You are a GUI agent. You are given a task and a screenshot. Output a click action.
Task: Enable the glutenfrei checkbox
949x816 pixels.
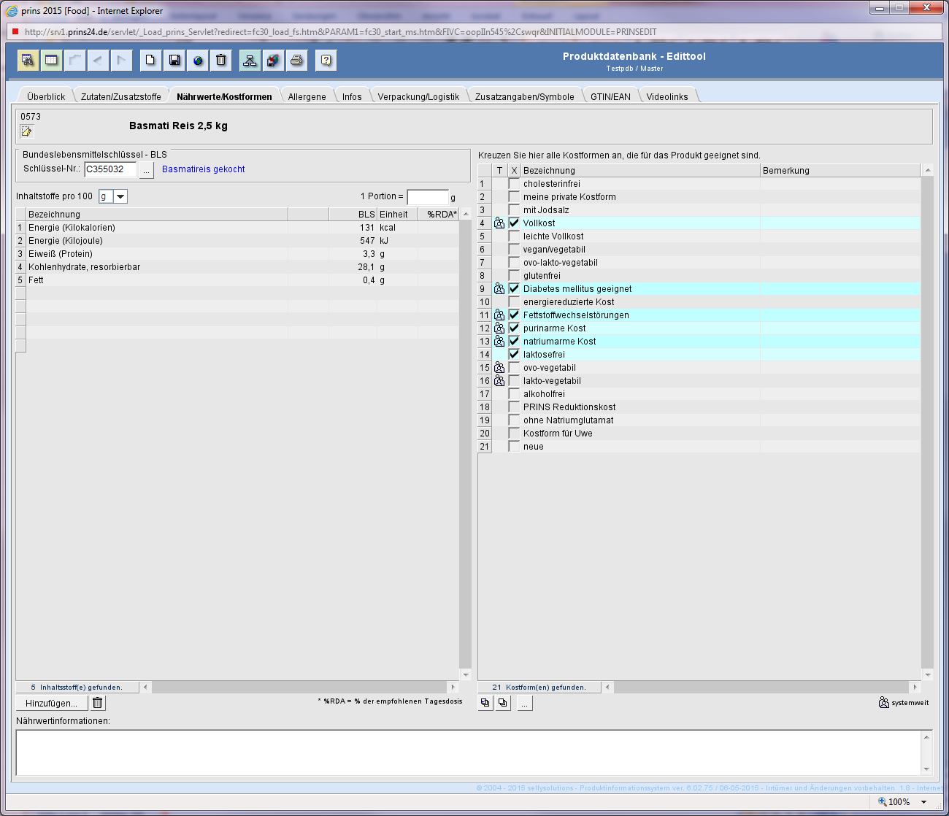514,276
